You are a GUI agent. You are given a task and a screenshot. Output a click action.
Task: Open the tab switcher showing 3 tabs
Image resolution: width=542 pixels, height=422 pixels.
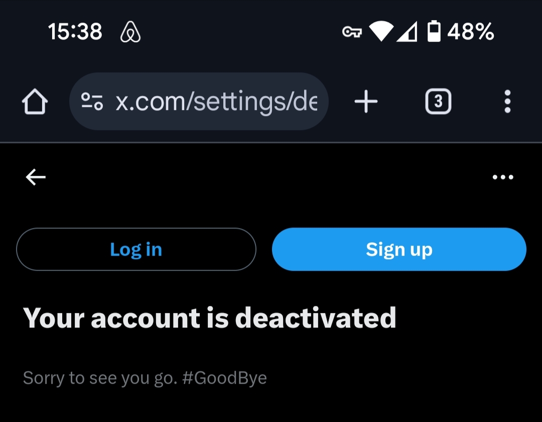[438, 102]
